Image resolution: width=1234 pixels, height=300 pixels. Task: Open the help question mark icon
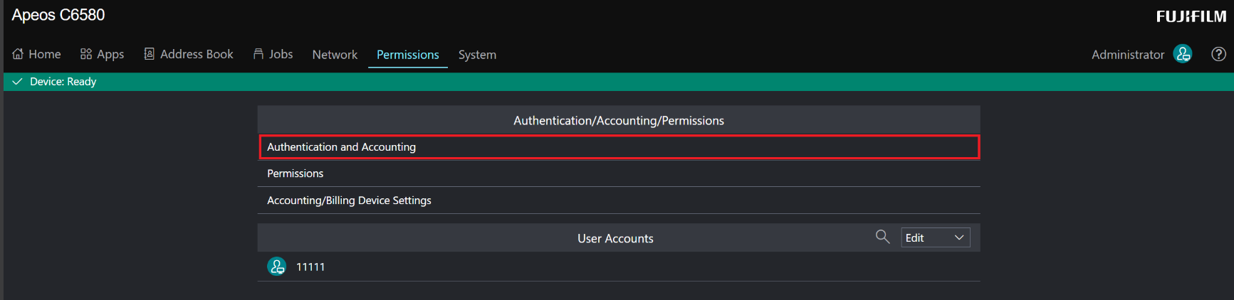point(1218,54)
